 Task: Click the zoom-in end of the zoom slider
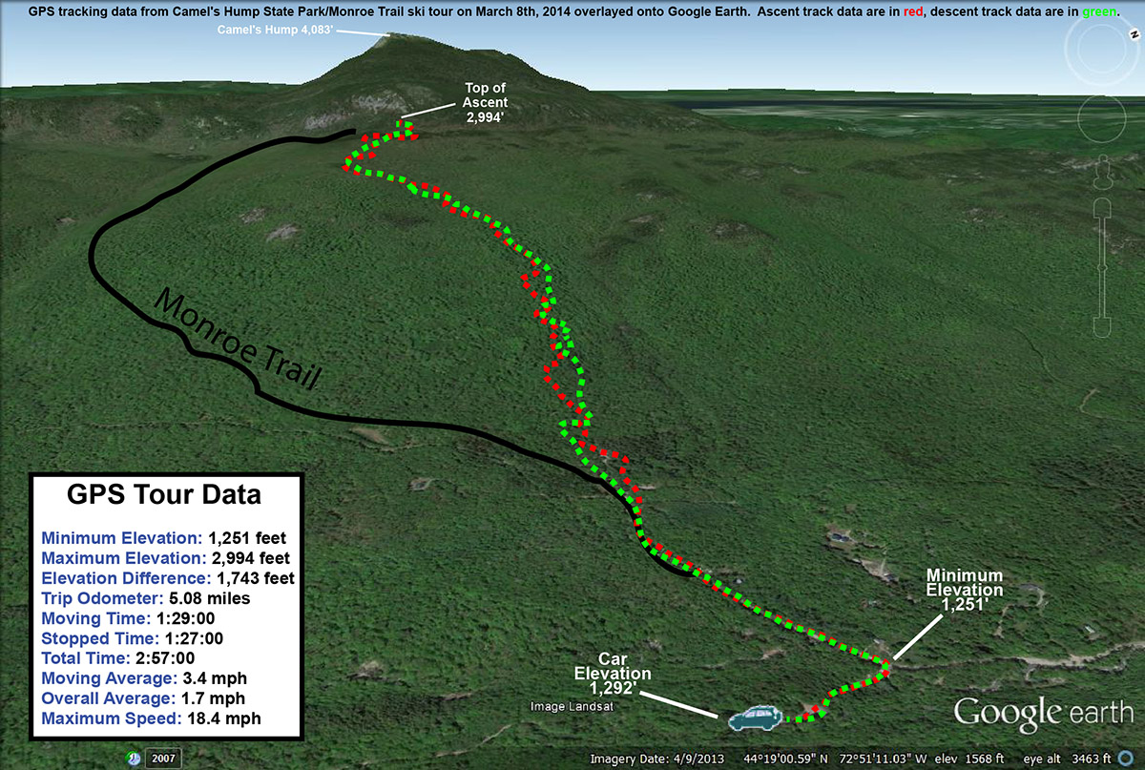[x=1102, y=208]
